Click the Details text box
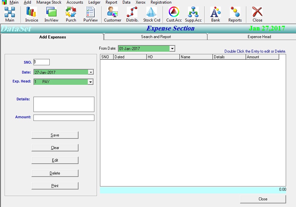Viewport: 296px width, 207px height. pos(64,104)
